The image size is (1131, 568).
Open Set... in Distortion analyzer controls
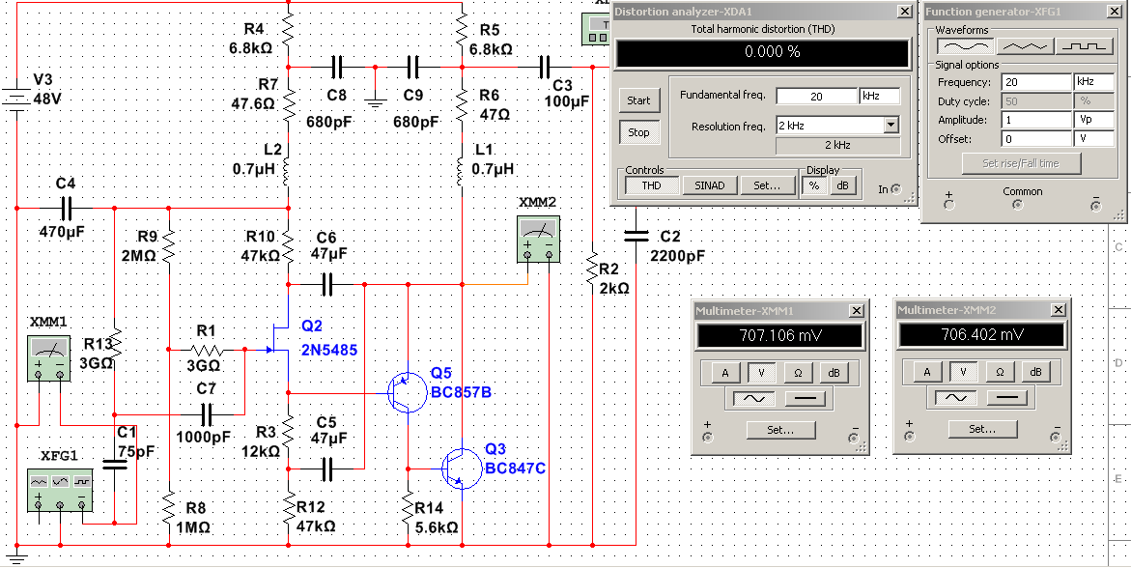[766, 185]
